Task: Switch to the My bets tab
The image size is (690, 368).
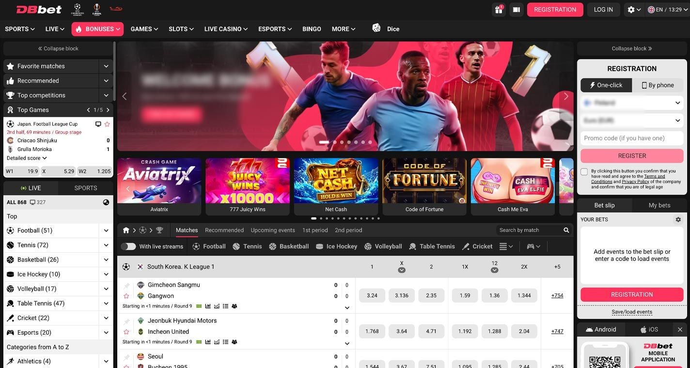Action: (659, 205)
